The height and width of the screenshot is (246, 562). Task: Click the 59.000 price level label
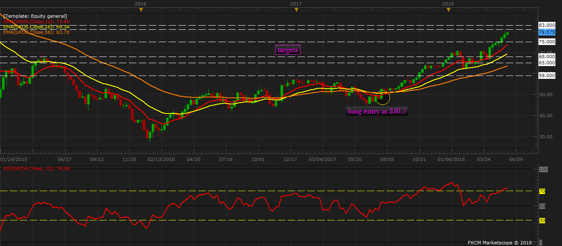click(547, 76)
